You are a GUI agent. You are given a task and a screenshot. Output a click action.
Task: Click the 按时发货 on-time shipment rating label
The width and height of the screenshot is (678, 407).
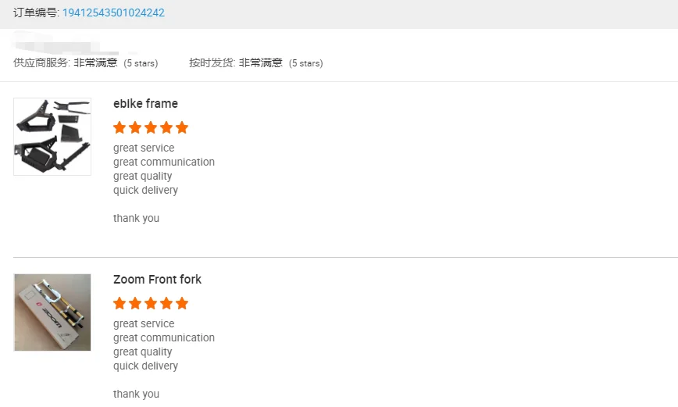point(212,63)
